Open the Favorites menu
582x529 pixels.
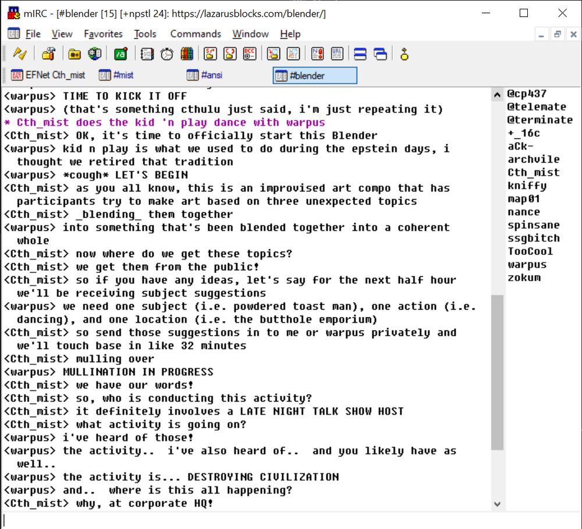[x=103, y=34]
